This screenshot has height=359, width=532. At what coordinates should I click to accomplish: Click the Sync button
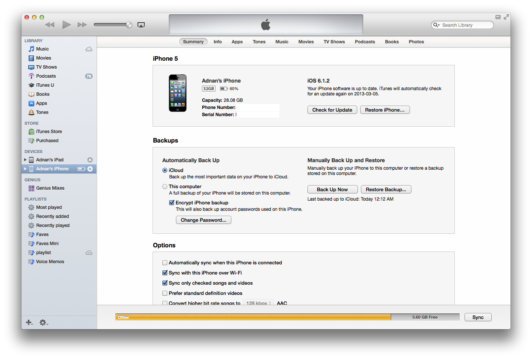(x=478, y=317)
